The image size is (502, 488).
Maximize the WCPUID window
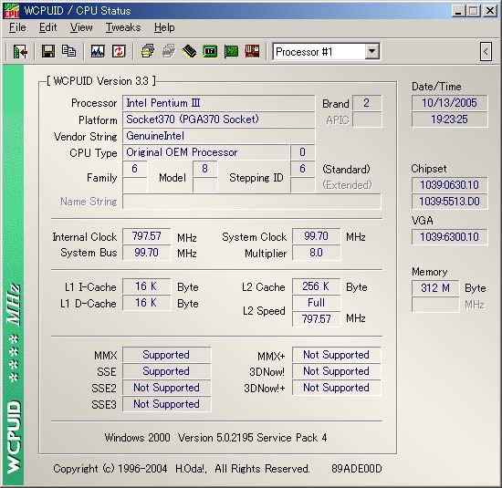click(474, 11)
